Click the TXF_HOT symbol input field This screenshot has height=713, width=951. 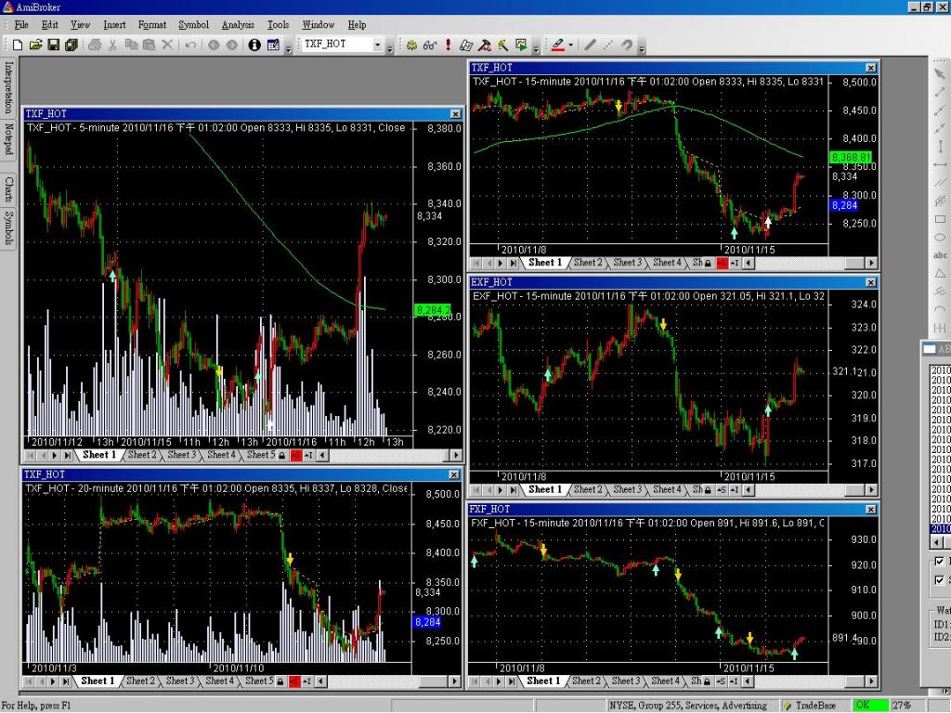[x=337, y=45]
